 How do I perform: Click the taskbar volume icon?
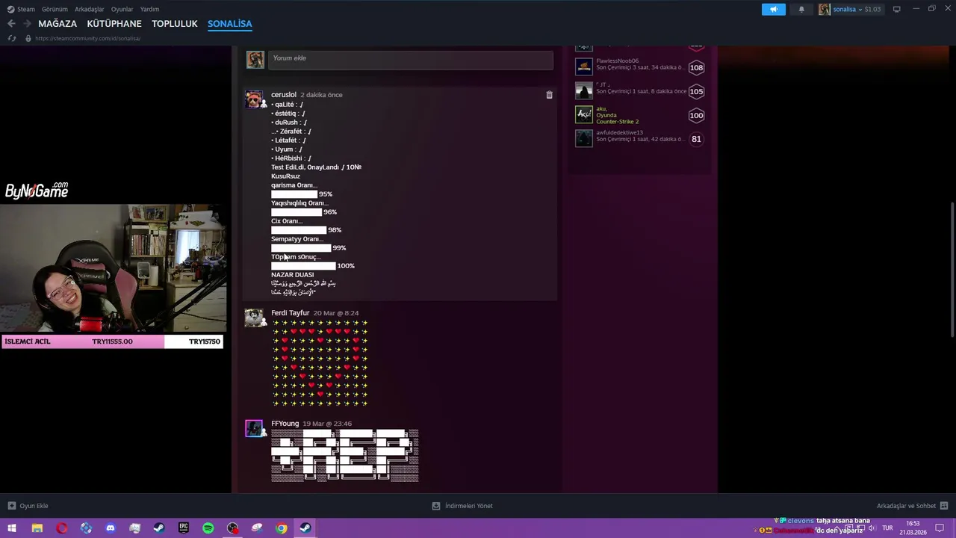coord(871,528)
